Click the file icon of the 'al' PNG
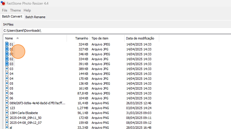Screen dimensions: 231x129 [7, 127]
